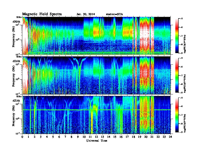Click hour "14" on the time axis
The height and width of the screenshot is (157, 203).
109,137
